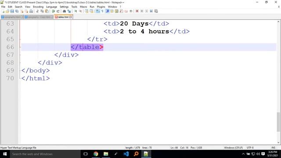Click the Paste toolbar icon
The image size is (281, 158).
tap(47, 11)
